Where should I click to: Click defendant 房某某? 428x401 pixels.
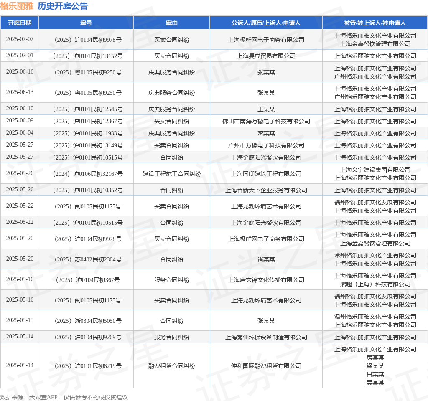(375, 358)
